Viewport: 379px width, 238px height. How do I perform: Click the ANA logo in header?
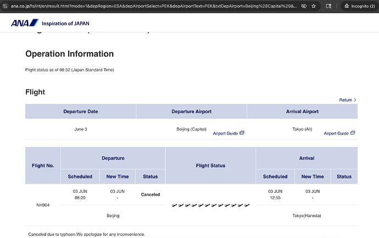(25, 23)
